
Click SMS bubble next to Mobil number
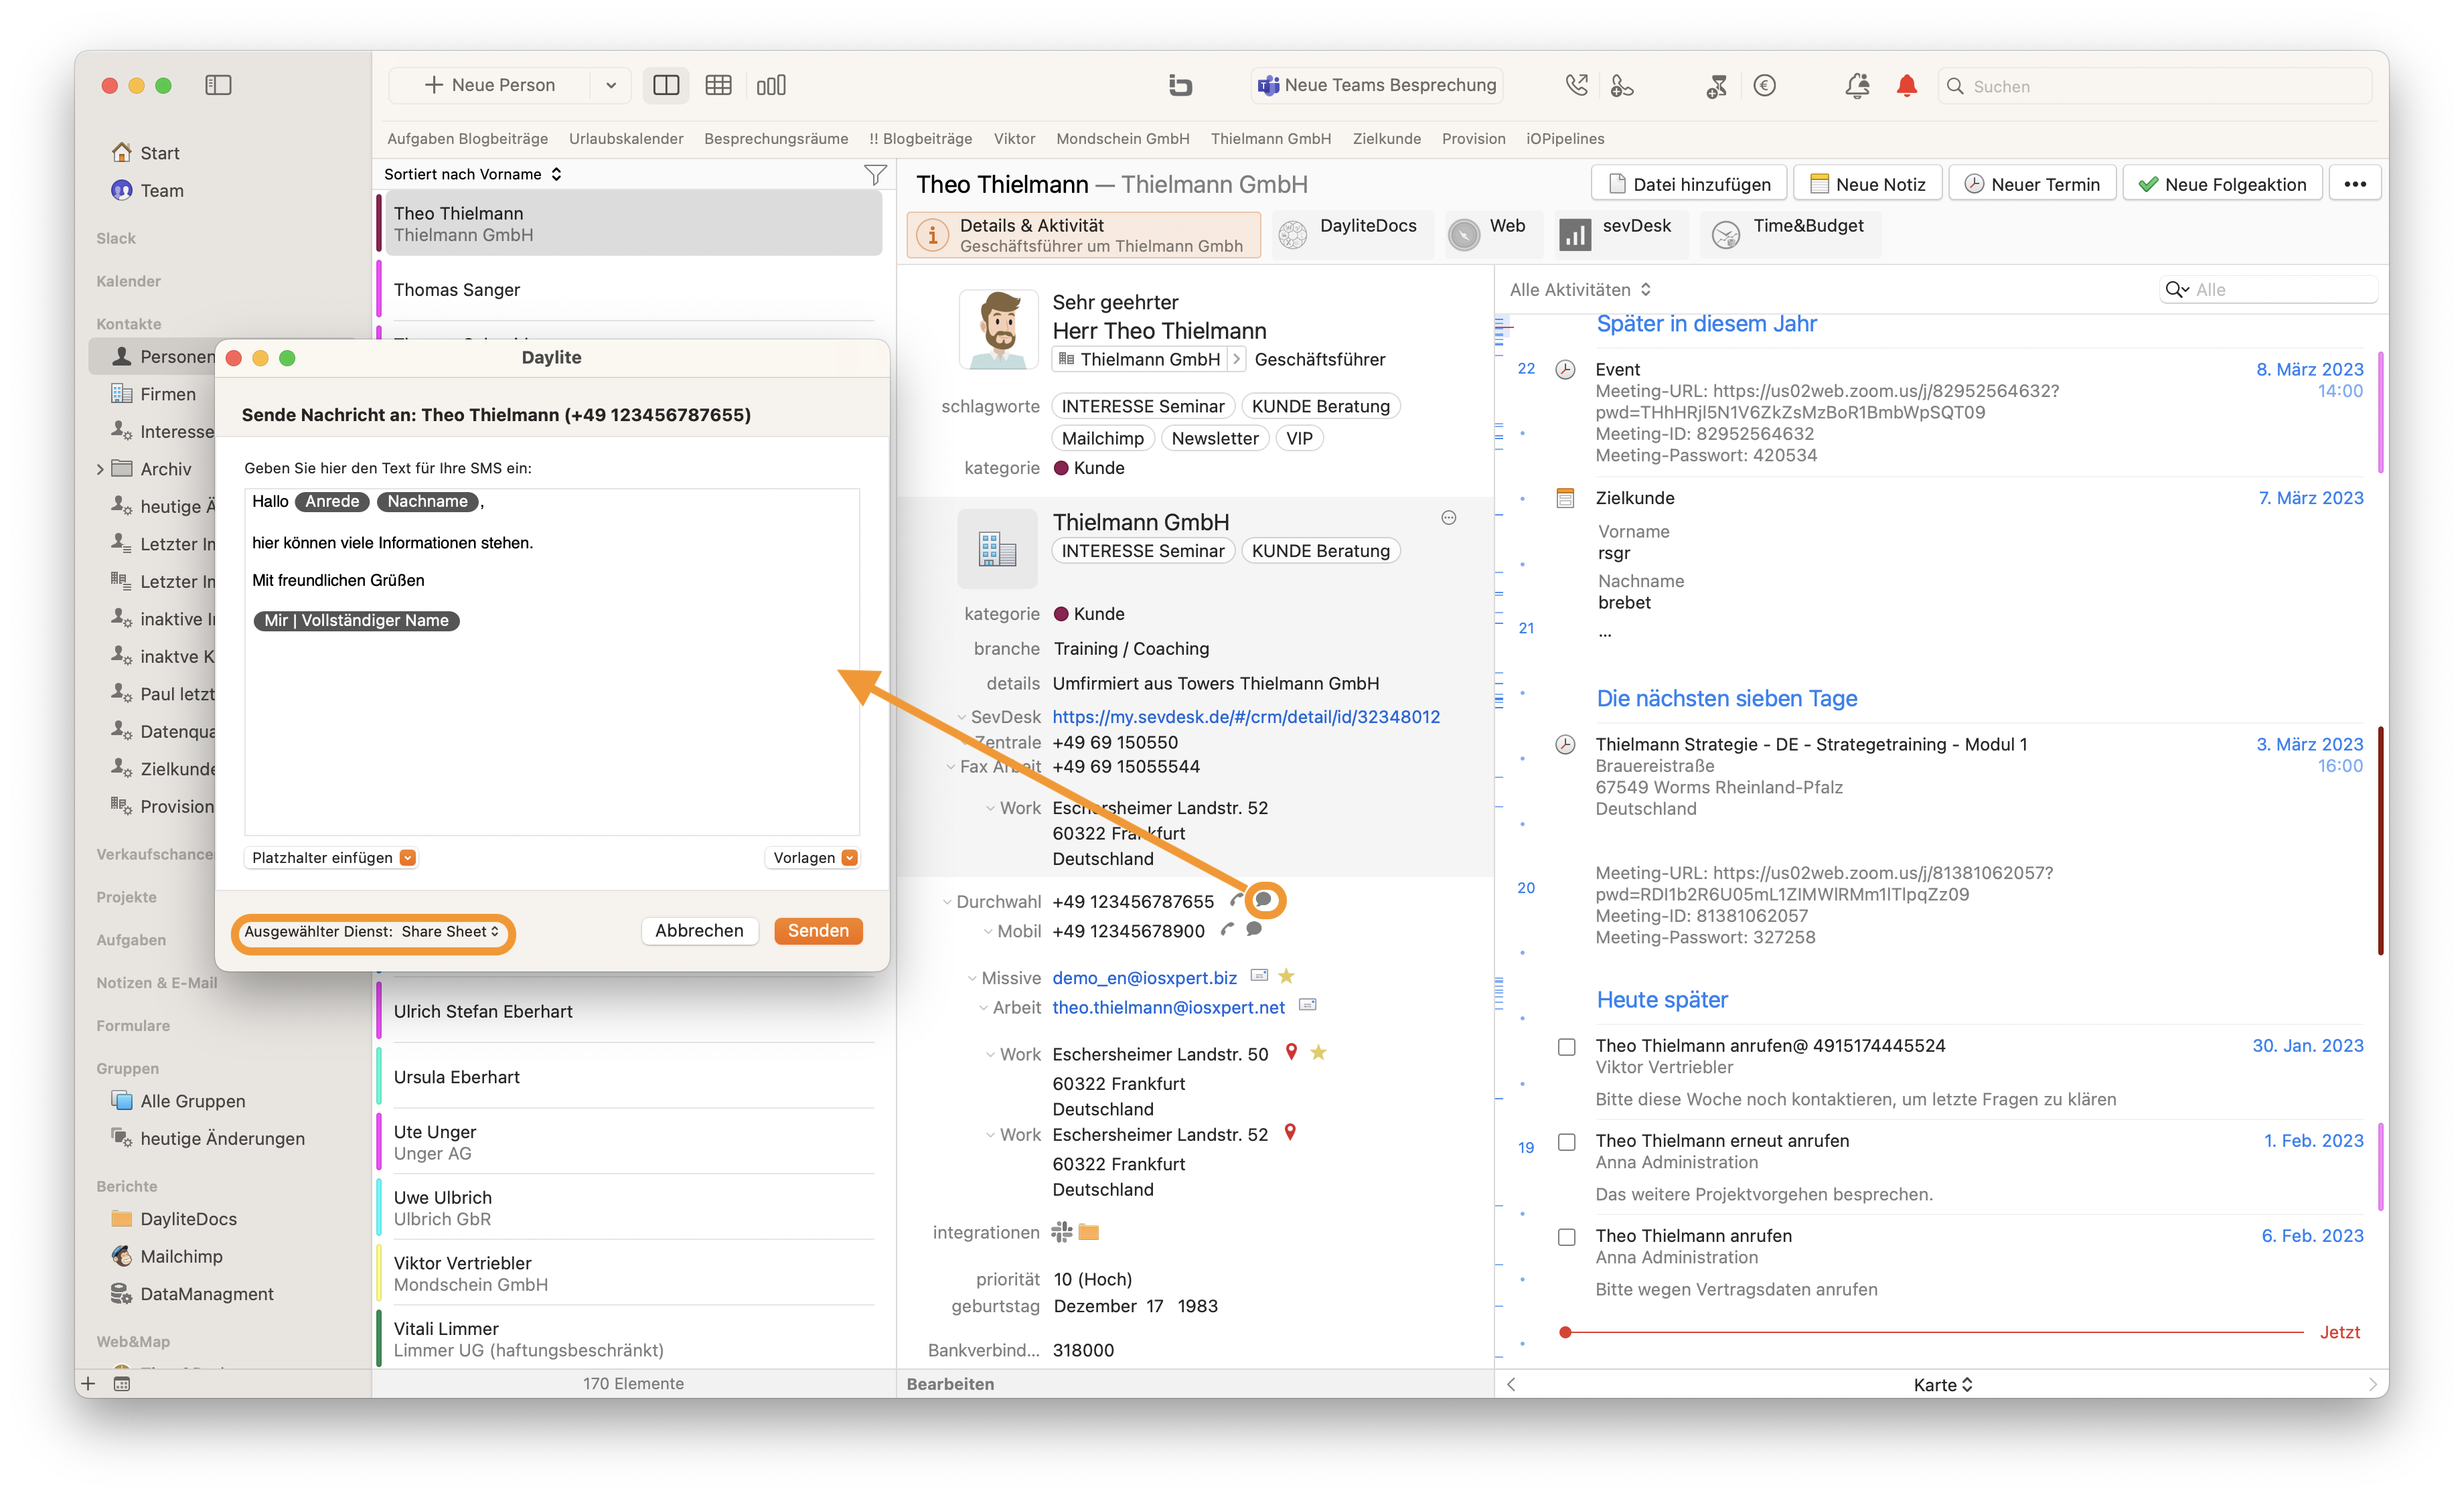tap(1254, 929)
